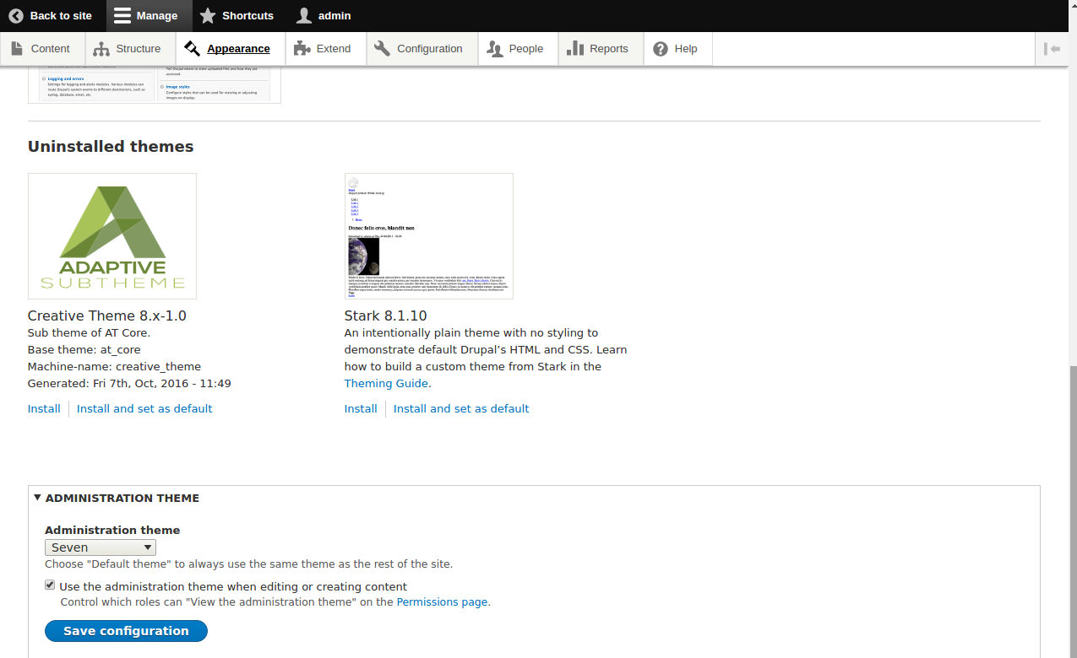Go back to the site

tap(52, 16)
